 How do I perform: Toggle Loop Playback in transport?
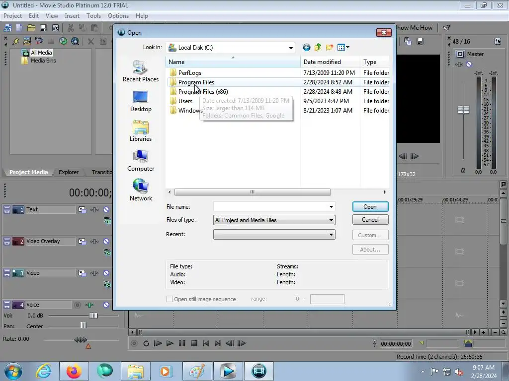pos(146,343)
